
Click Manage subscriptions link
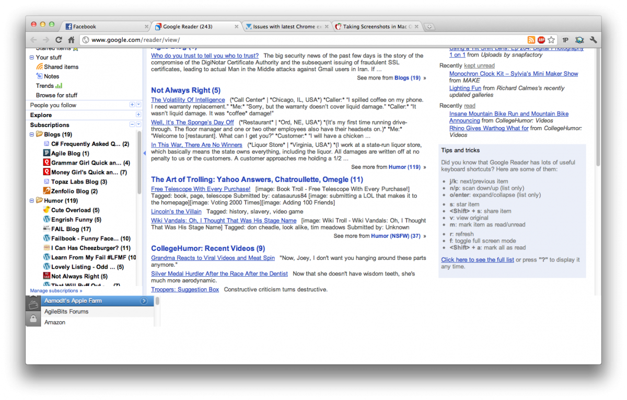(56, 291)
